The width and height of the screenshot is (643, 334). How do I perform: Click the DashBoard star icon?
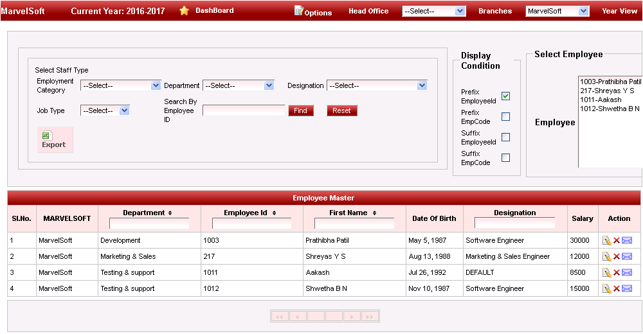click(x=185, y=11)
